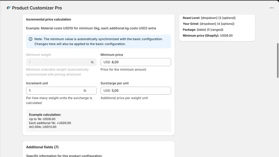Click the example sentence about material costs
The height and width of the screenshot is (157, 279).
pyautogui.click(x=91, y=28)
